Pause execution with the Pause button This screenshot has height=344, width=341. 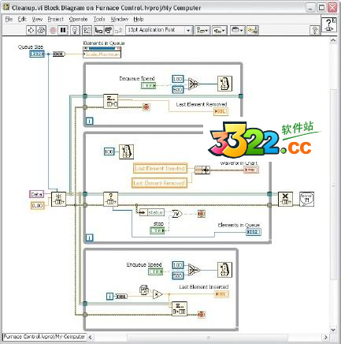click(63, 30)
